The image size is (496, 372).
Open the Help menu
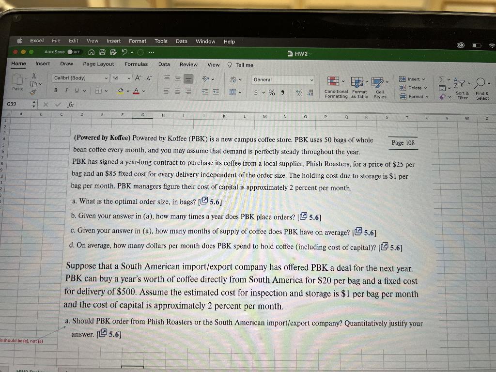[229, 42]
